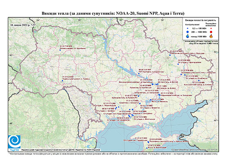Click the Ukrainian Hydrometeorological Institute caption
The height and width of the screenshot is (160, 226).
point(60,150)
